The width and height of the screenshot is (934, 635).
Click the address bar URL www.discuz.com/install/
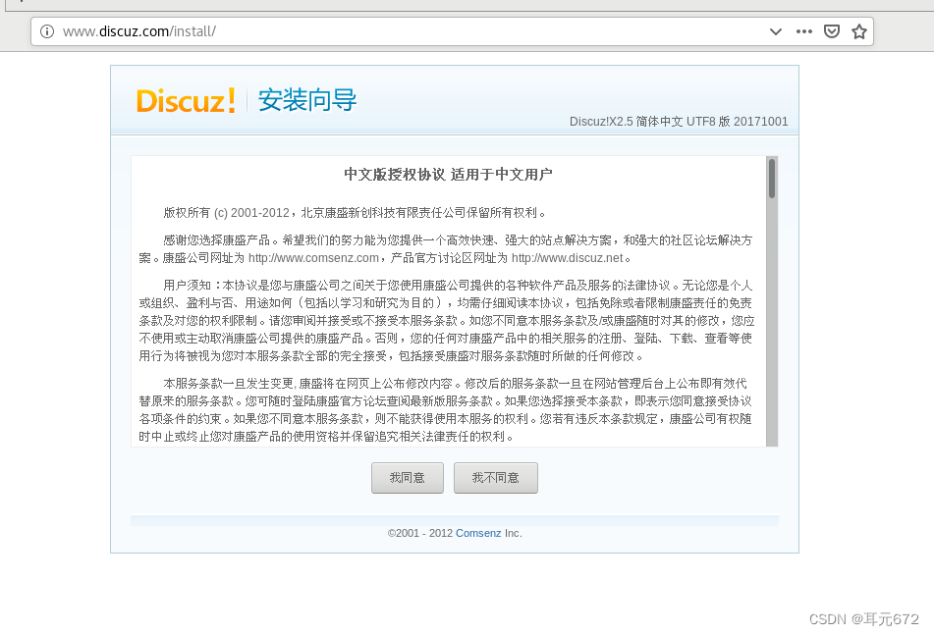(139, 31)
